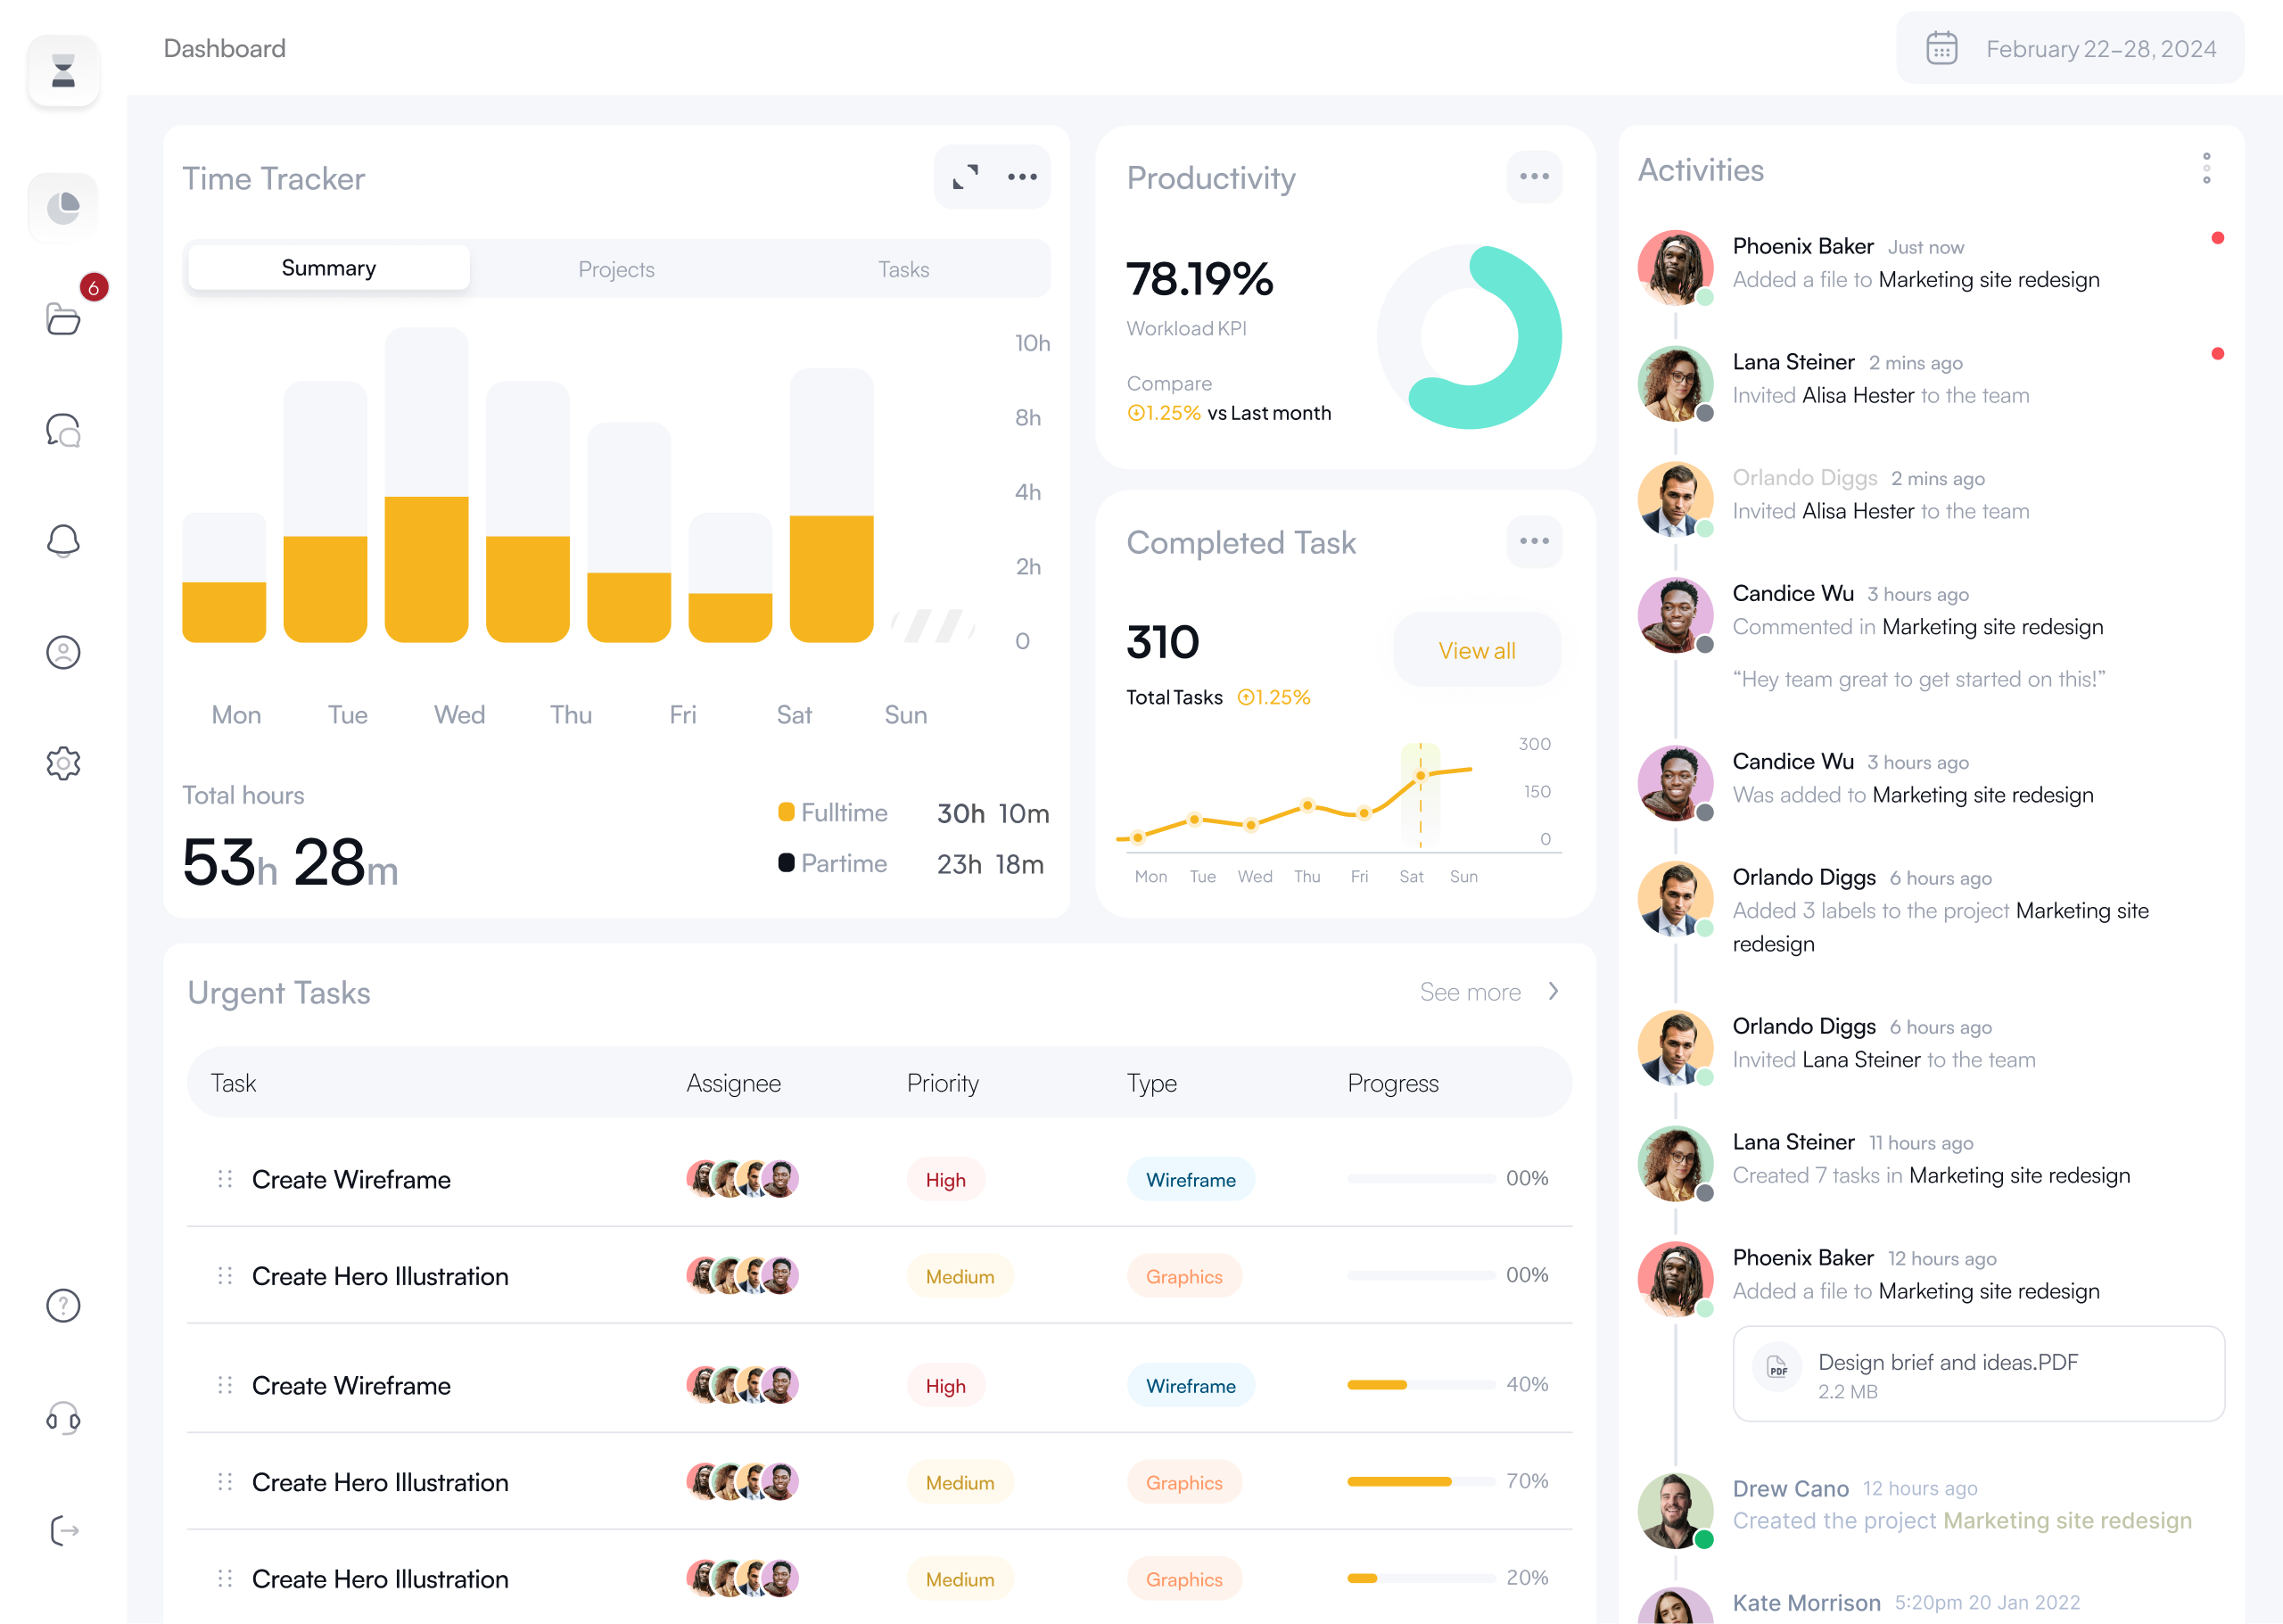Image resolution: width=2283 pixels, height=1624 pixels.
Task: Click the yellow Fulltime legend swatch
Action: [x=786, y=811]
